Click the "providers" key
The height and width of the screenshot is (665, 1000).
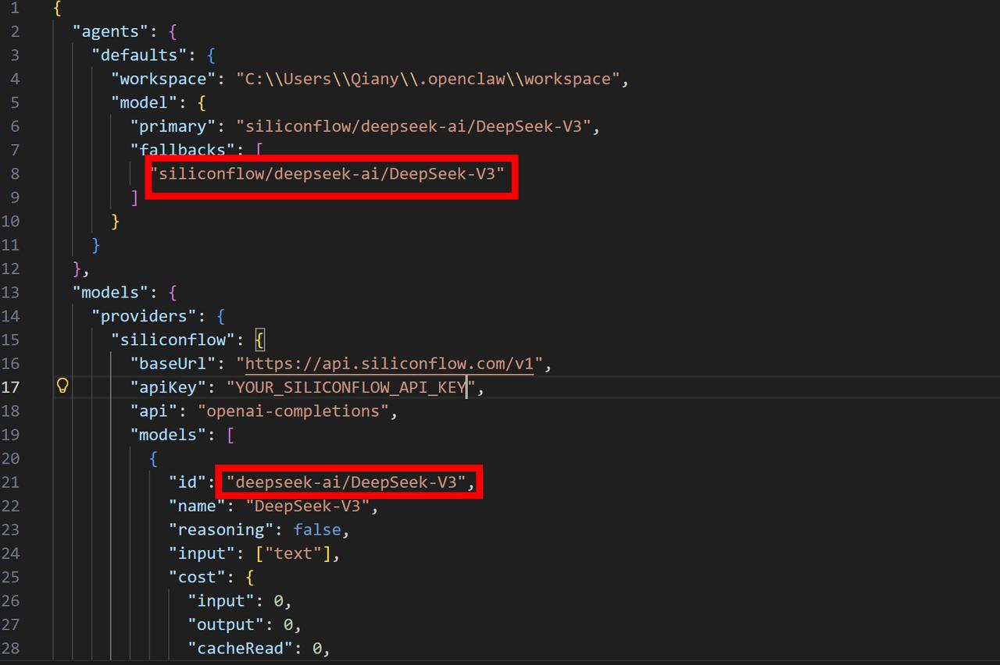tap(145, 315)
